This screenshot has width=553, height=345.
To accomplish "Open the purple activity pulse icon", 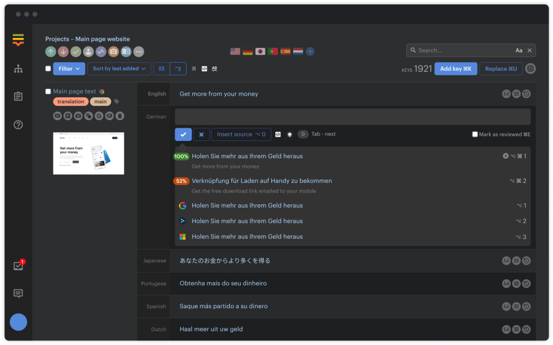I will 101,52.
